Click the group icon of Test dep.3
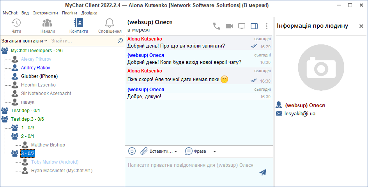 tap(5, 119)
